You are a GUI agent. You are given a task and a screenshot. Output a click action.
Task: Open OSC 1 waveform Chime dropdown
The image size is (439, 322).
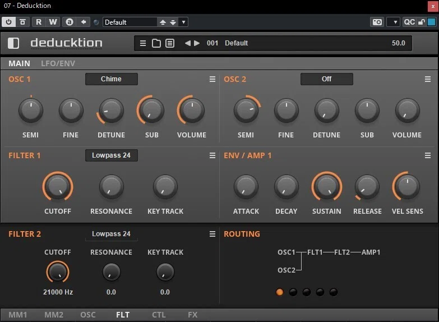click(112, 79)
